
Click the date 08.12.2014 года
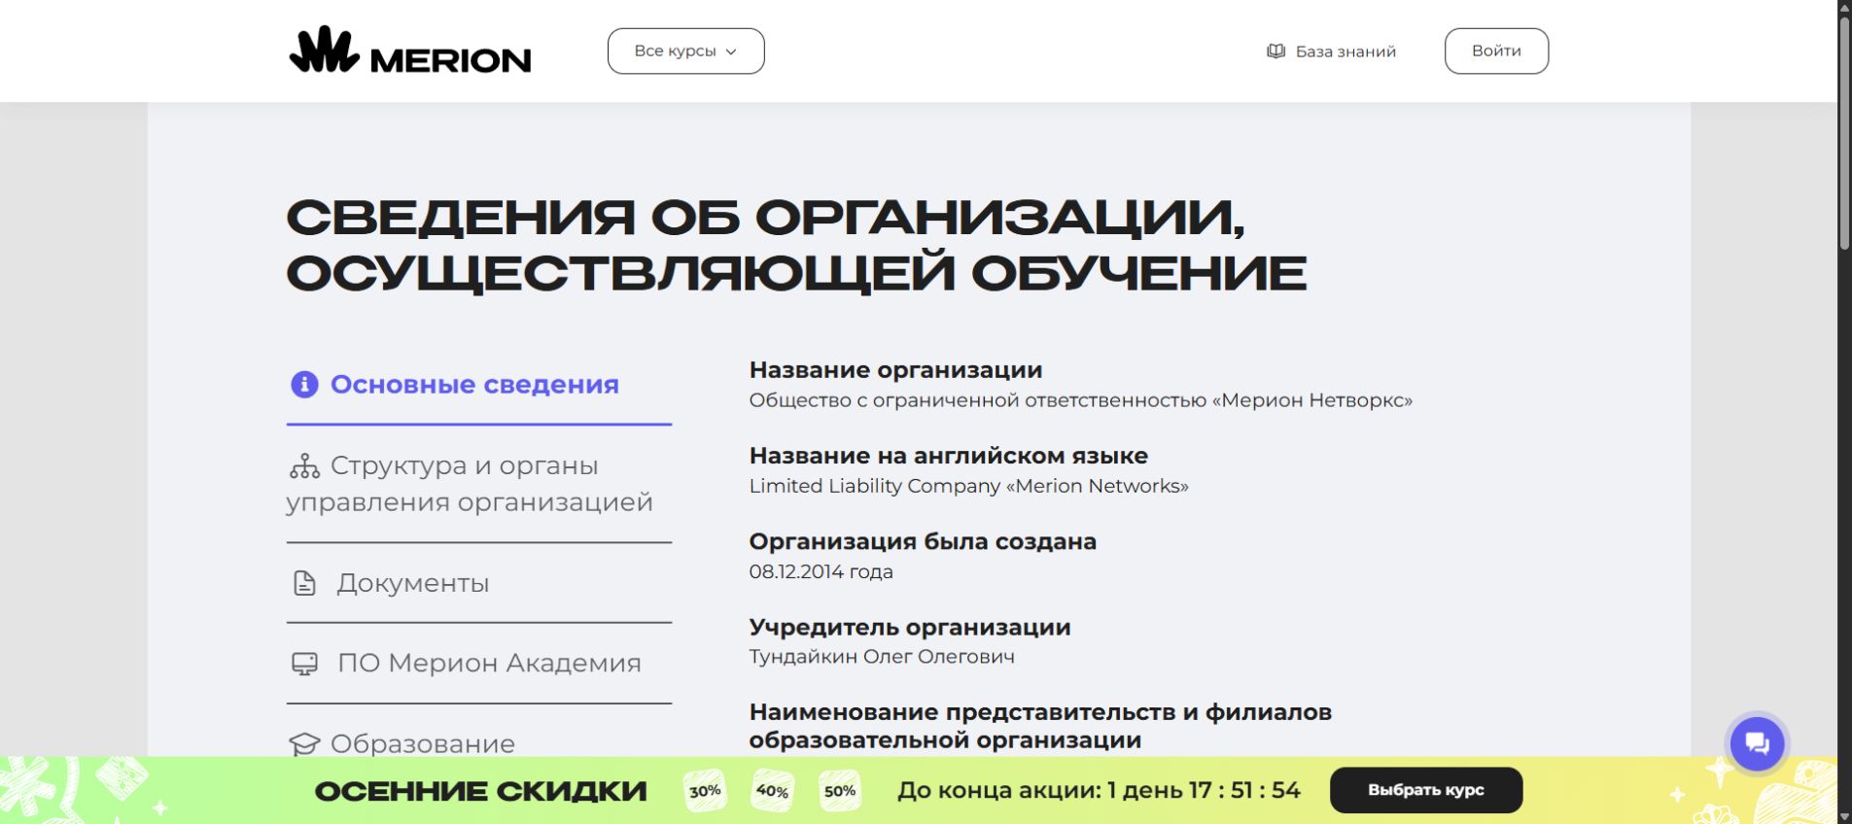tap(821, 571)
